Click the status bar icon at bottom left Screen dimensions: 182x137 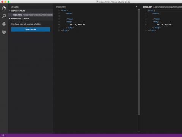[3, 135]
